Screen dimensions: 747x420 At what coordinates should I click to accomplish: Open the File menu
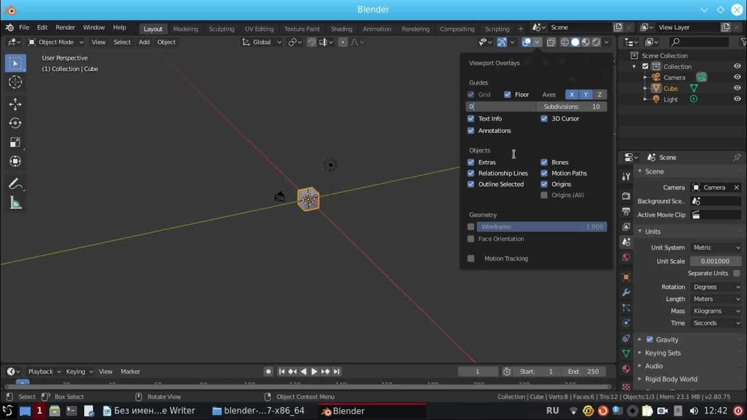(24, 27)
